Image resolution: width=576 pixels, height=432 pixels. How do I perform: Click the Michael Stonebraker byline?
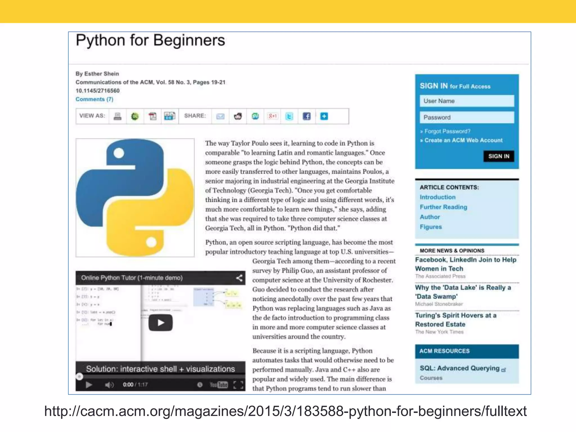coord(439,304)
